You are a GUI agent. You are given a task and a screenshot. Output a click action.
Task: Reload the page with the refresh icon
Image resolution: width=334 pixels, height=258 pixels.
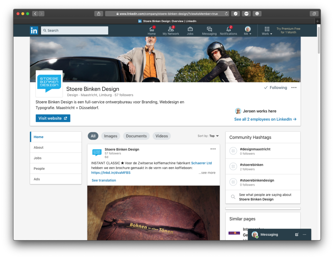[226, 14]
